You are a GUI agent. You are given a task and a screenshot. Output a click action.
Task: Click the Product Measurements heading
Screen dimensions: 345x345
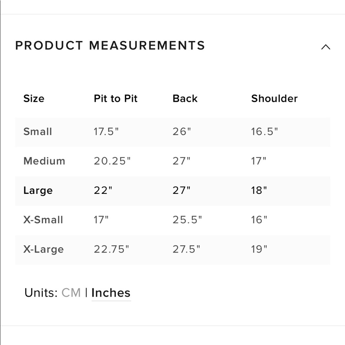(x=110, y=46)
